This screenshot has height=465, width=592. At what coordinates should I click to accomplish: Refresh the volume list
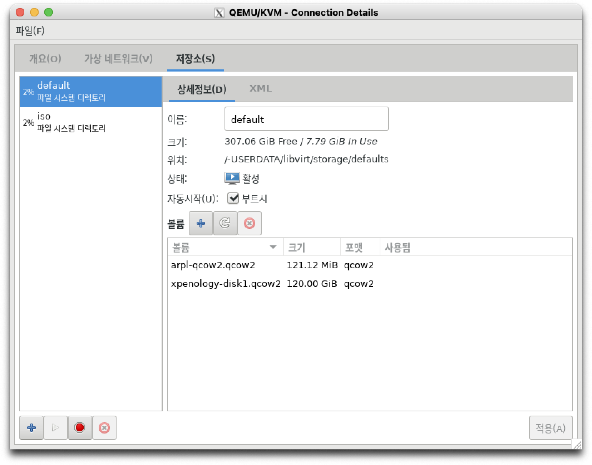pyautogui.click(x=225, y=223)
